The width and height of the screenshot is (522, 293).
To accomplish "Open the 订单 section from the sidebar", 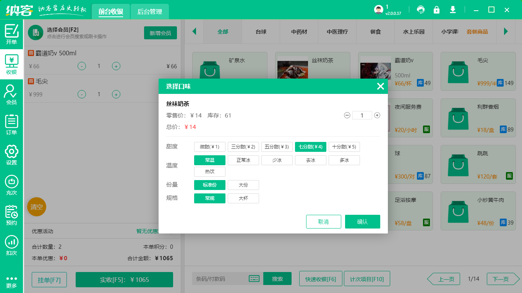I will pyautogui.click(x=11, y=124).
